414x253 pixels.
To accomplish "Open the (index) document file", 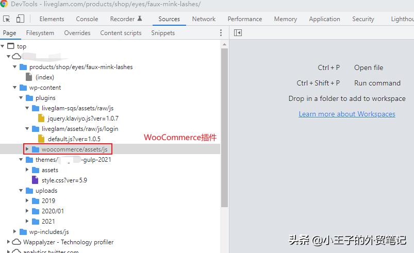I will click(44, 77).
